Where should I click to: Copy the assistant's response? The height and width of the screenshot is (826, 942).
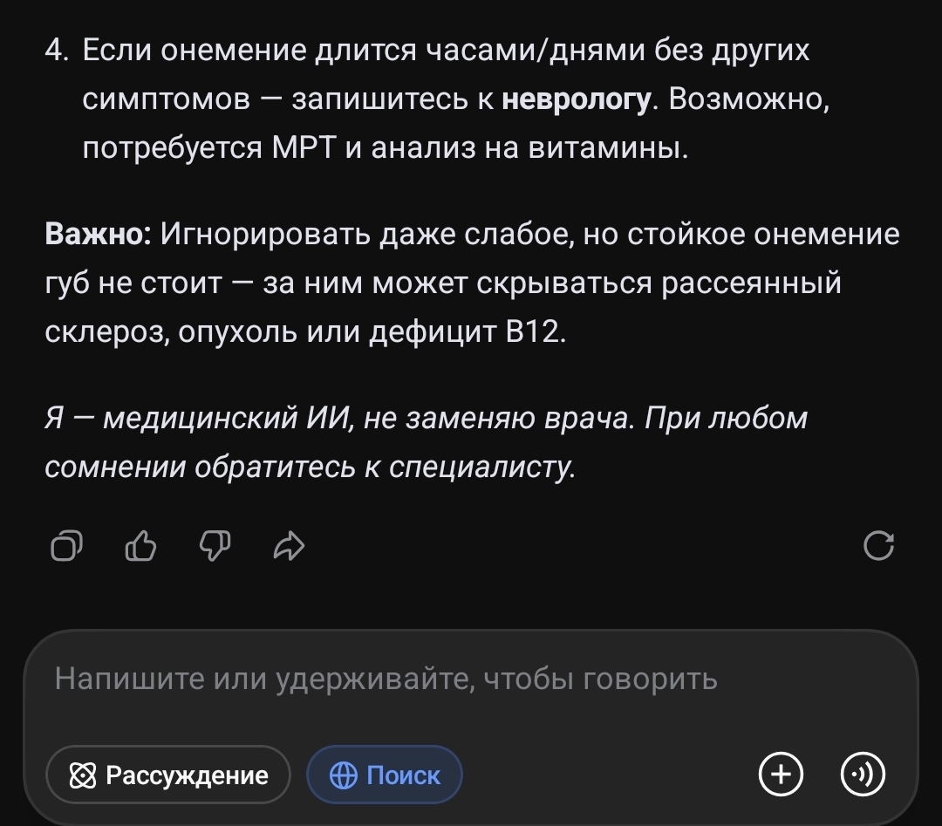pyautogui.click(x=67, y=546)
